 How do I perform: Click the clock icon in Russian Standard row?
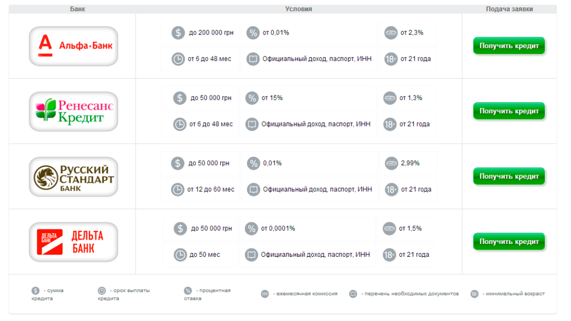pyautogui.click(x=177, y=190)
